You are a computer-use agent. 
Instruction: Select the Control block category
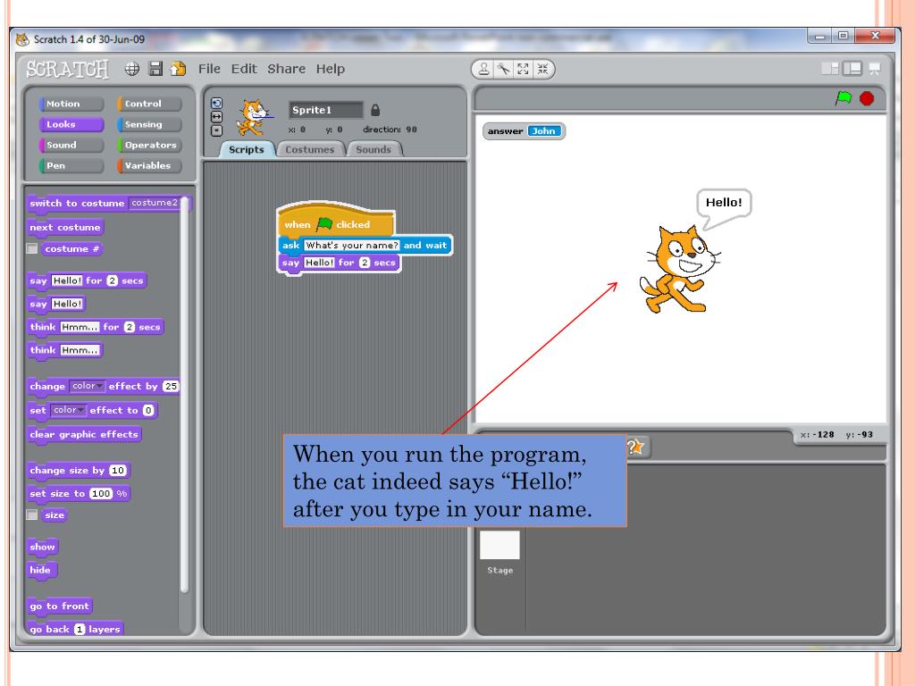[x=149, y=104]
